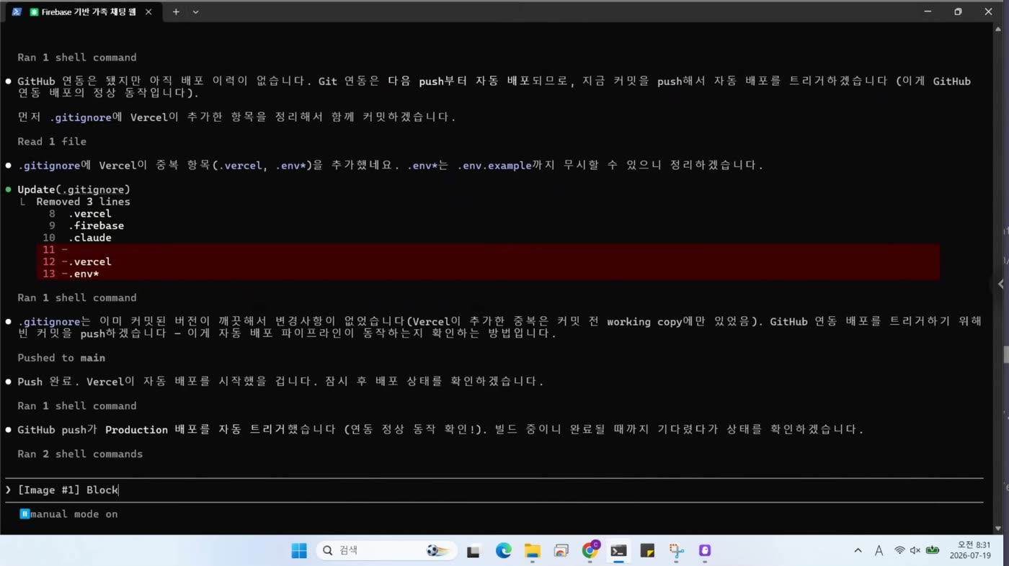
Task: Click the Update(.gitignore) entry
Action: click(74, 189)
